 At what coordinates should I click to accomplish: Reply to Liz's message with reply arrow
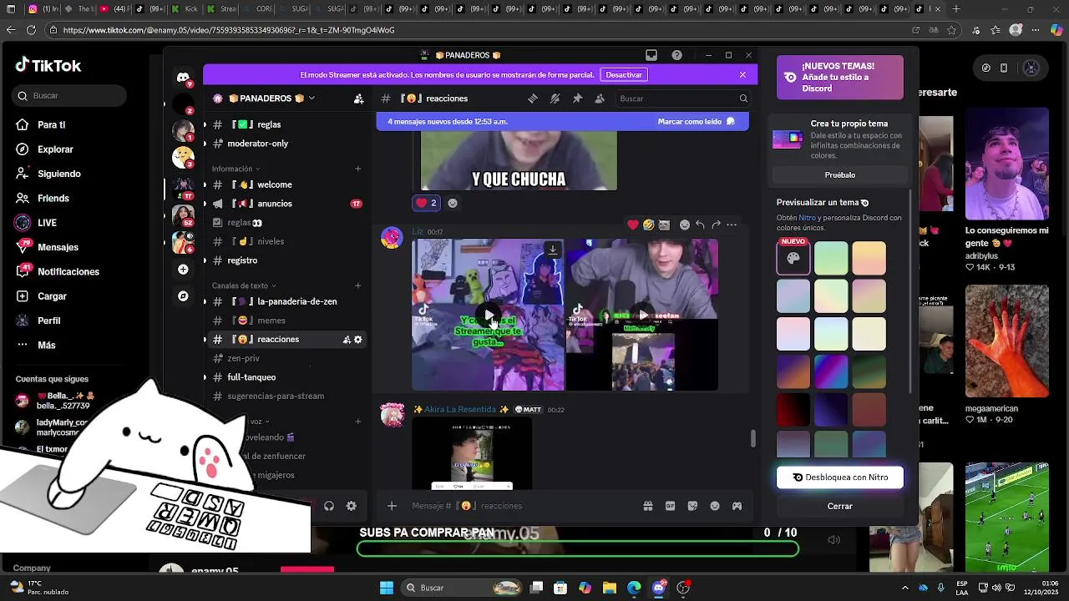(x=700, y=225)
